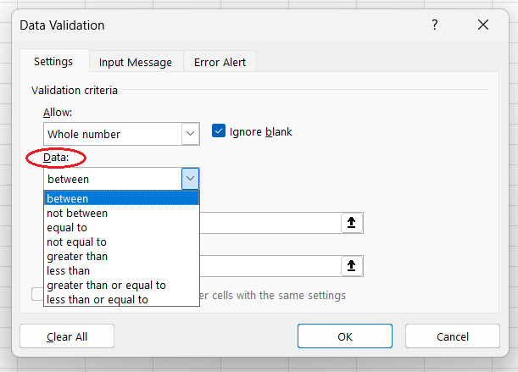
Task: Collapse the Data dropdown using its arrow
Action: click(190, 179)
